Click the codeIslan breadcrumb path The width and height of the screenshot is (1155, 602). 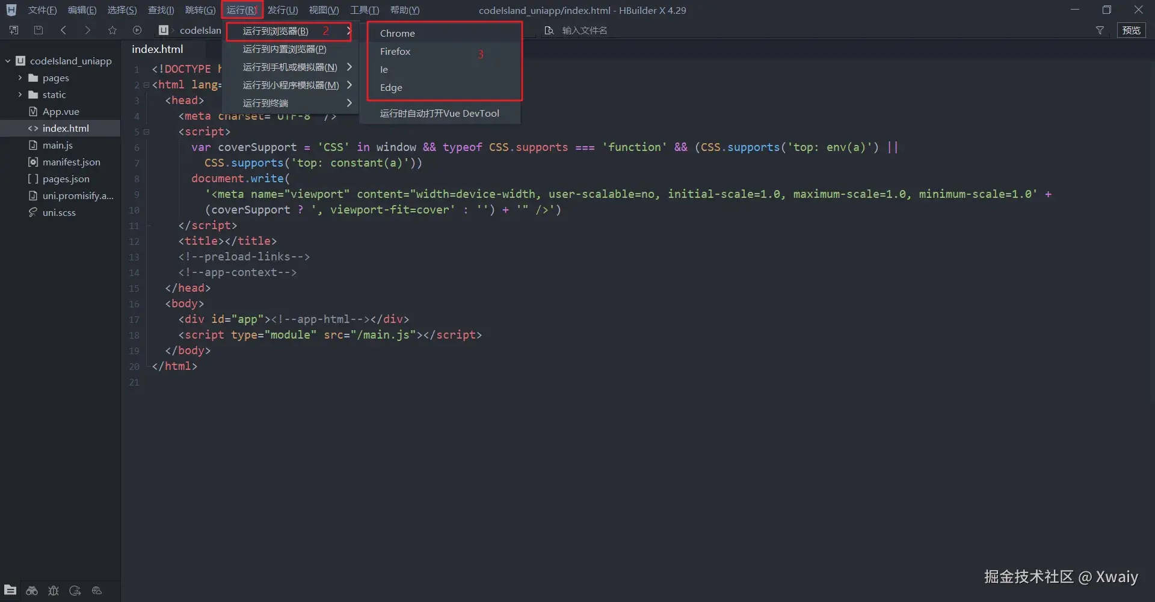[x=200, y=30]
